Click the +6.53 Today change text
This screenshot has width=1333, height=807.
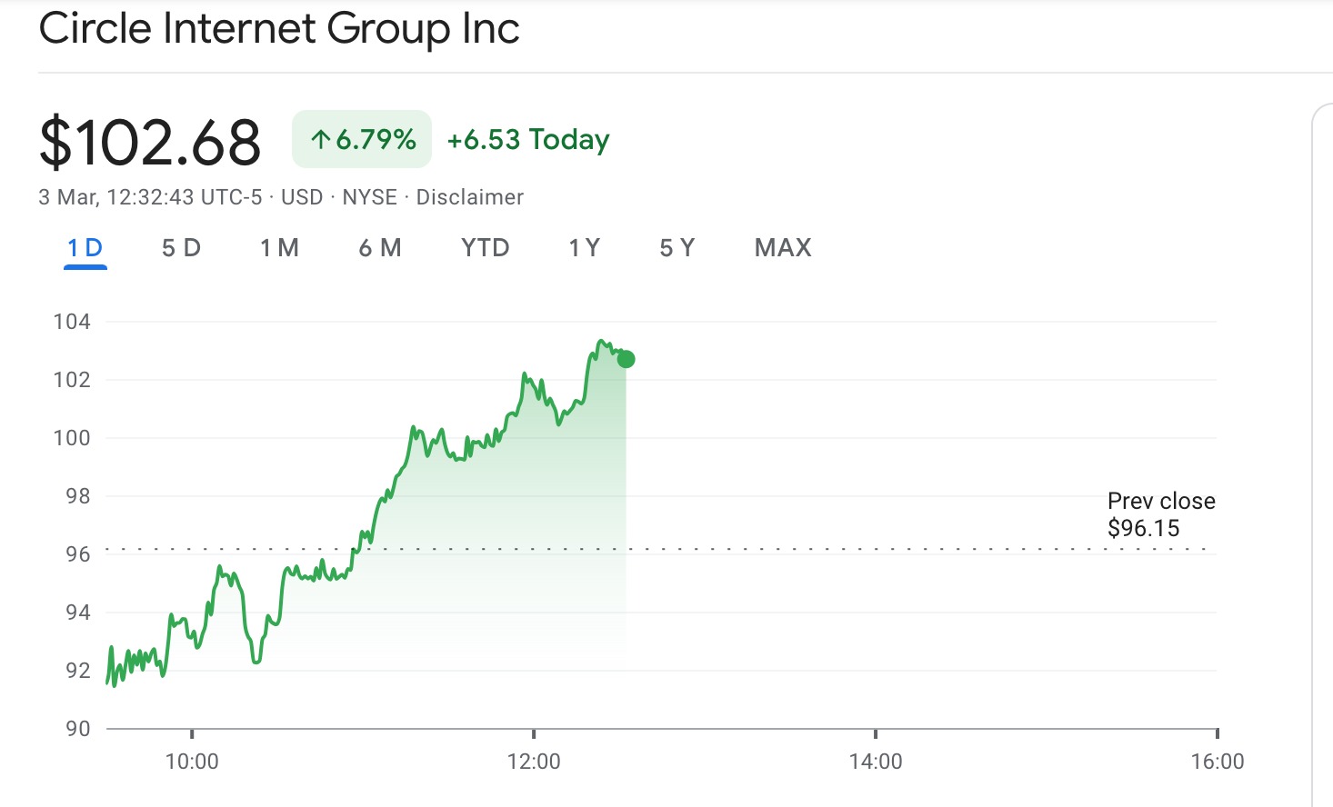tap(528, 140)
